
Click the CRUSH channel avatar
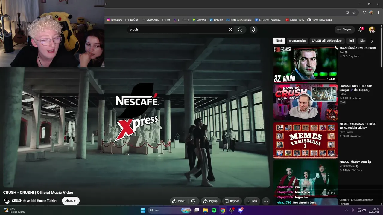point(7,201)
